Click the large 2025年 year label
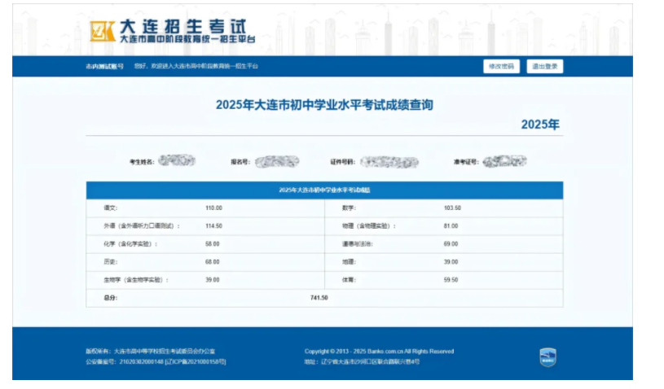 [x=540, y=125]
